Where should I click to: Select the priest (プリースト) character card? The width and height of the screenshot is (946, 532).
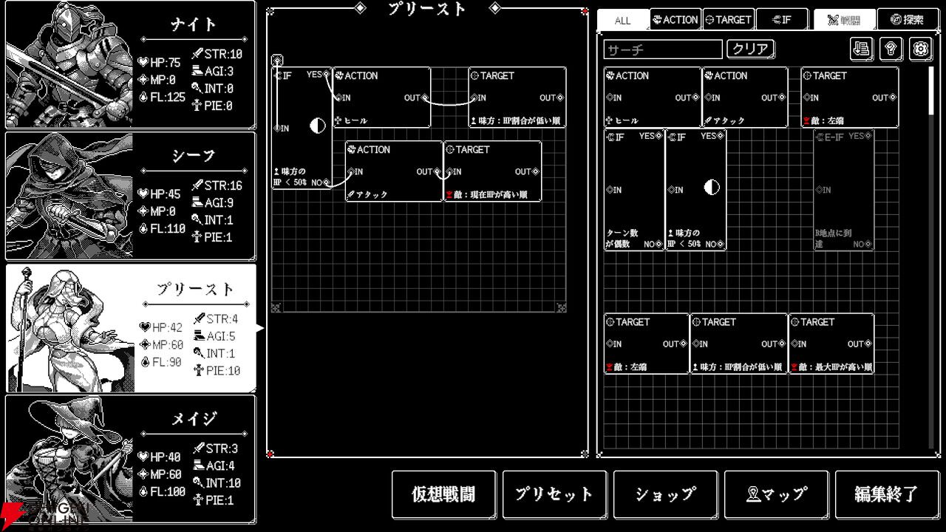pyautogui.click(x=130, y=327)
